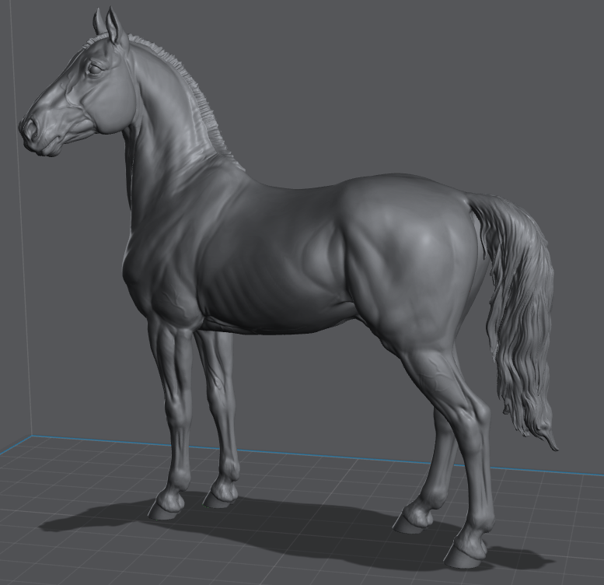Click the front-left hoof of the horse
Screen dimensions: 604x585
(x=165, y=505)
